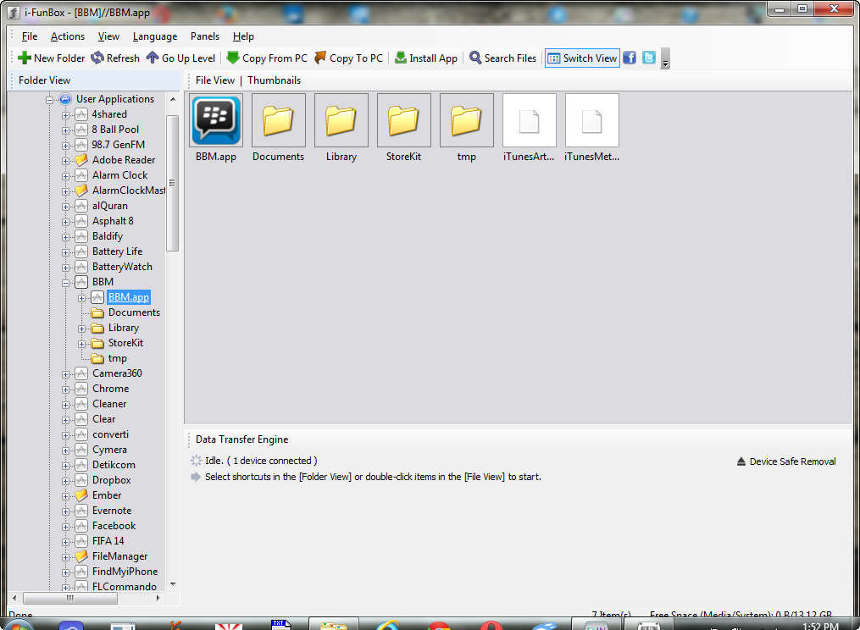This screenshot has height=630, width=860.
Task: Click the taskbar clock showing 1:52 PM
Action: pos(820,626)
